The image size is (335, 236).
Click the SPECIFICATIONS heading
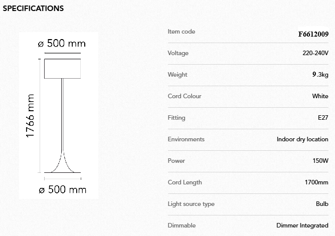coord(33,9)
